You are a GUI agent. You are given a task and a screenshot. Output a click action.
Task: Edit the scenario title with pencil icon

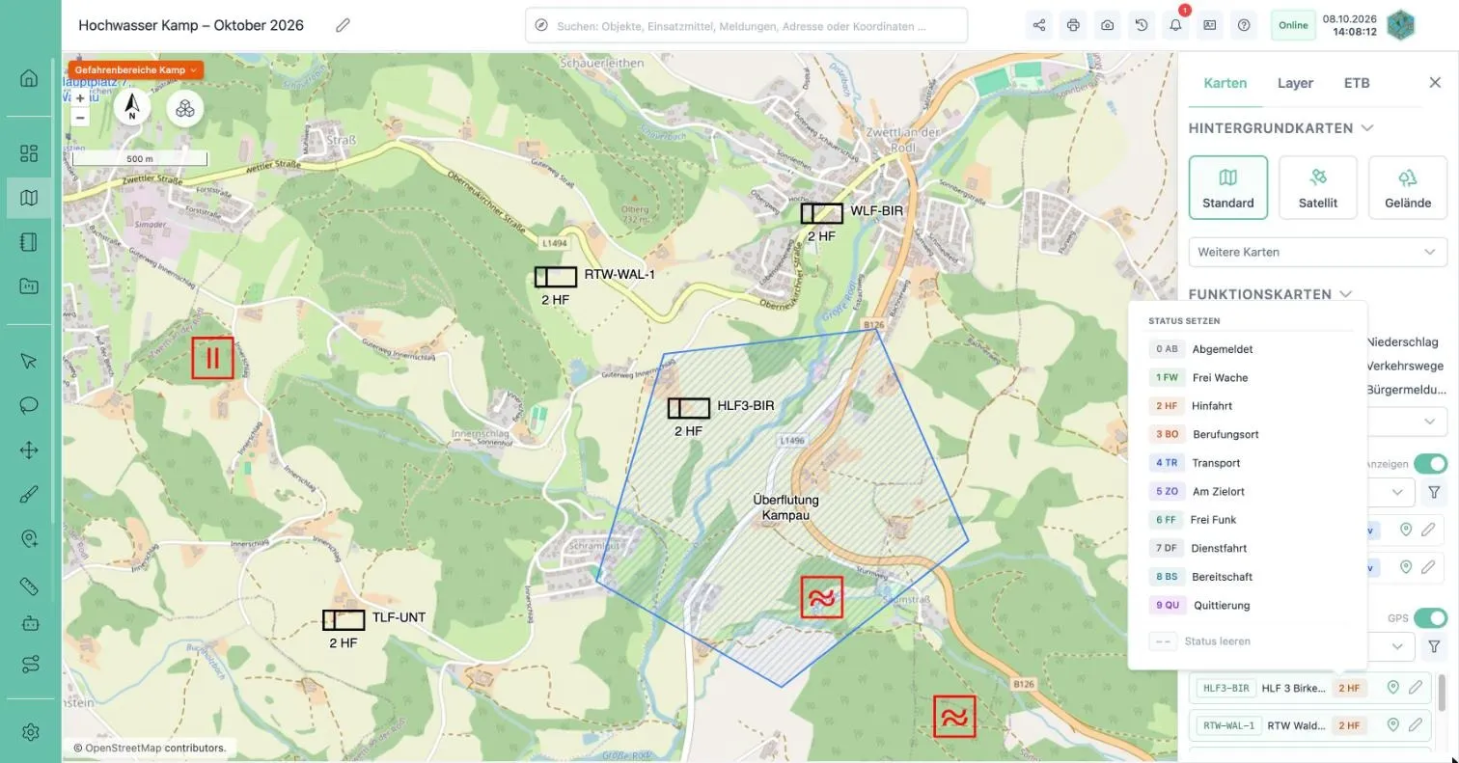(x=343, y=25)
